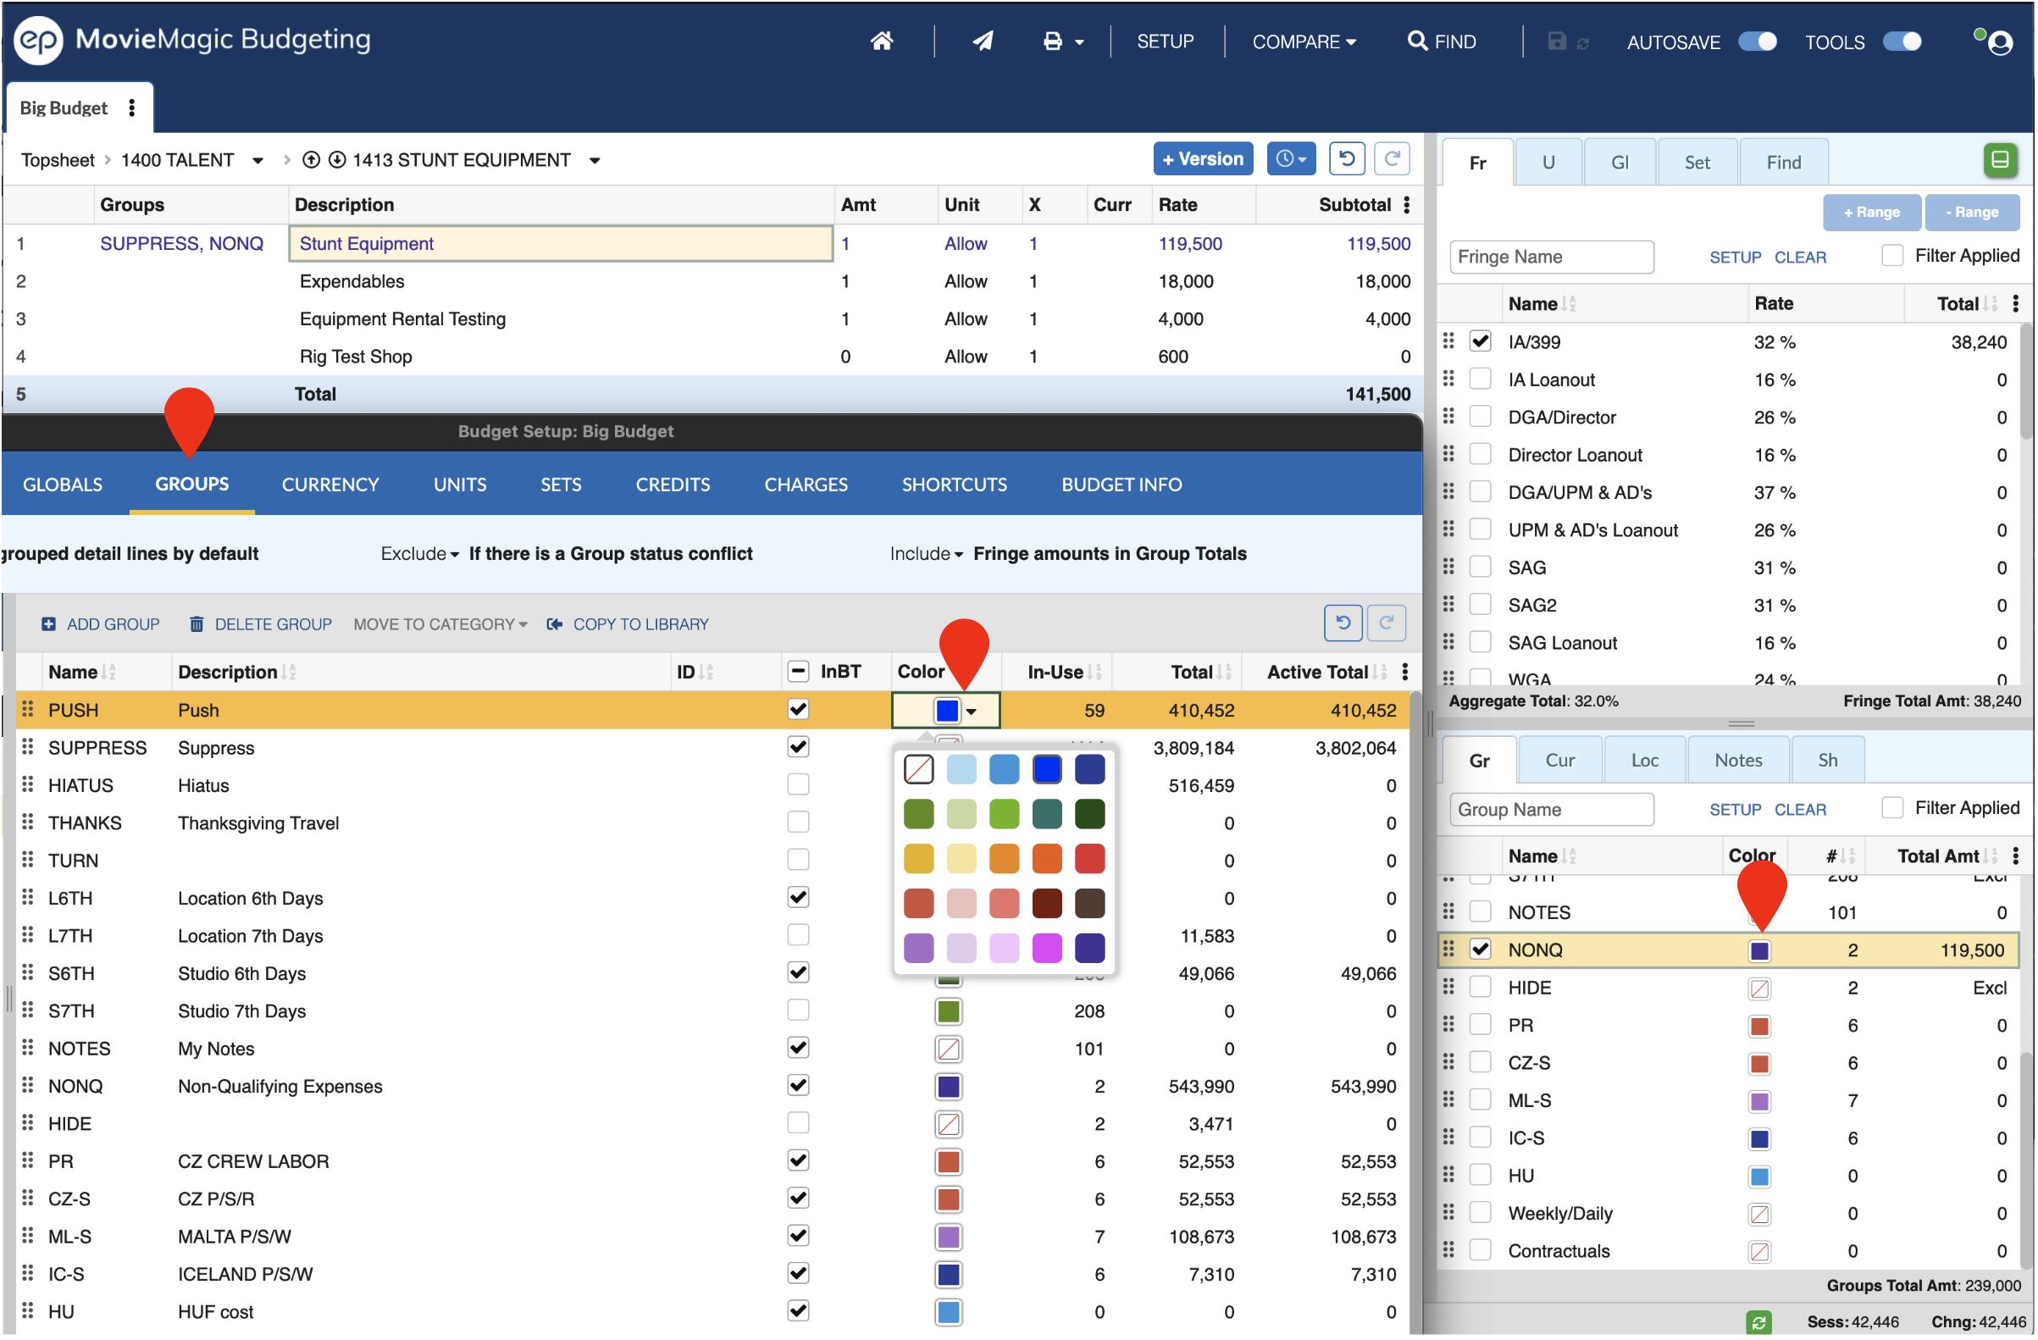The width and height of the screenshot is (2038, 1340).
Task: Open the Exclude group conflict dropdown
Action: click(x=419, y=553)
